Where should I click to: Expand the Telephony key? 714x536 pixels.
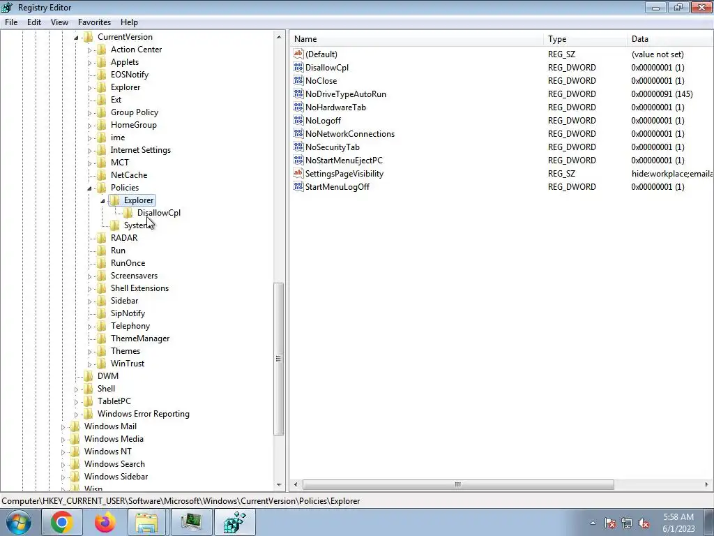tap(89, 327)
